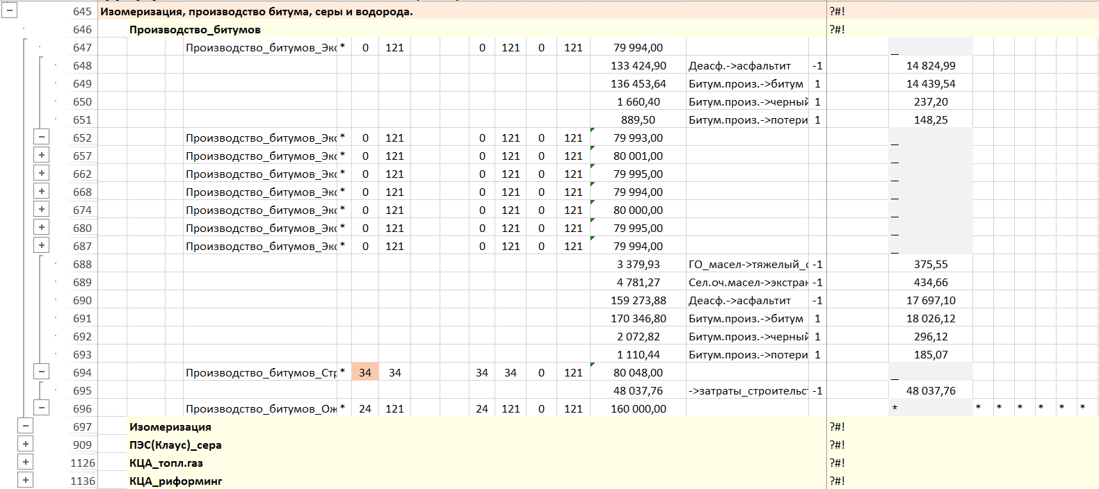The image size is (1099, 489).
Task: Select the ->затраты_строительст cell in row 695
Action: (748, 390)
